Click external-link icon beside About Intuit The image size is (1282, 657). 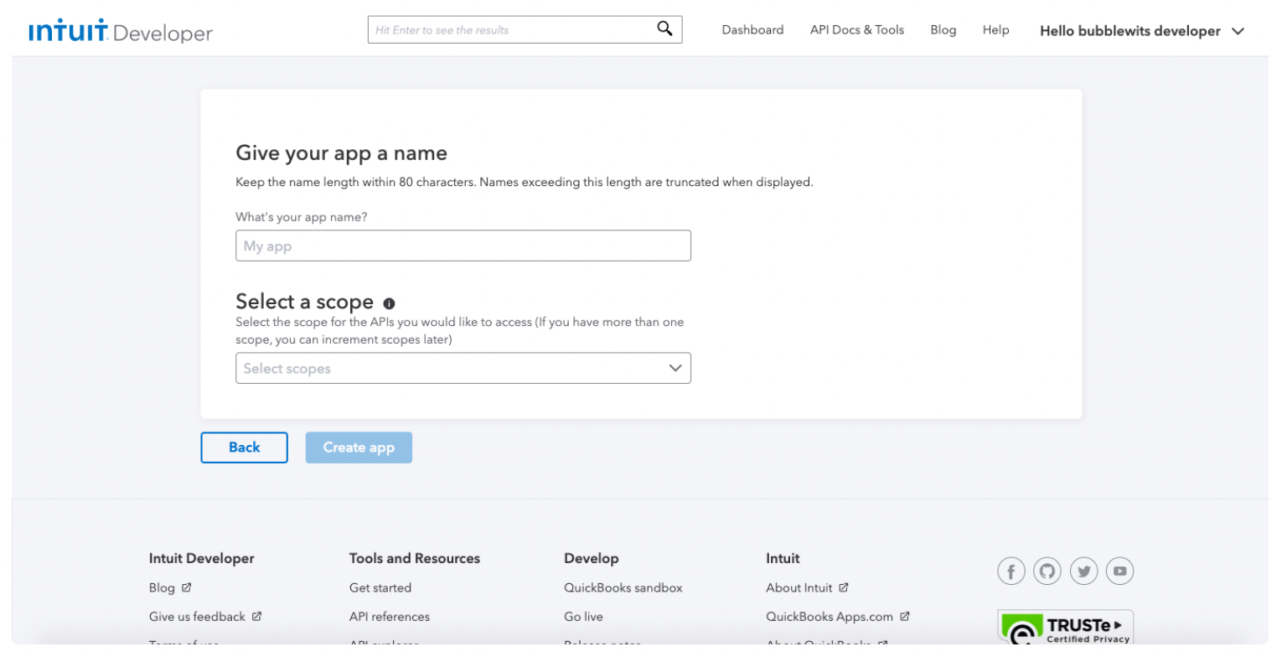coord(844,588)
